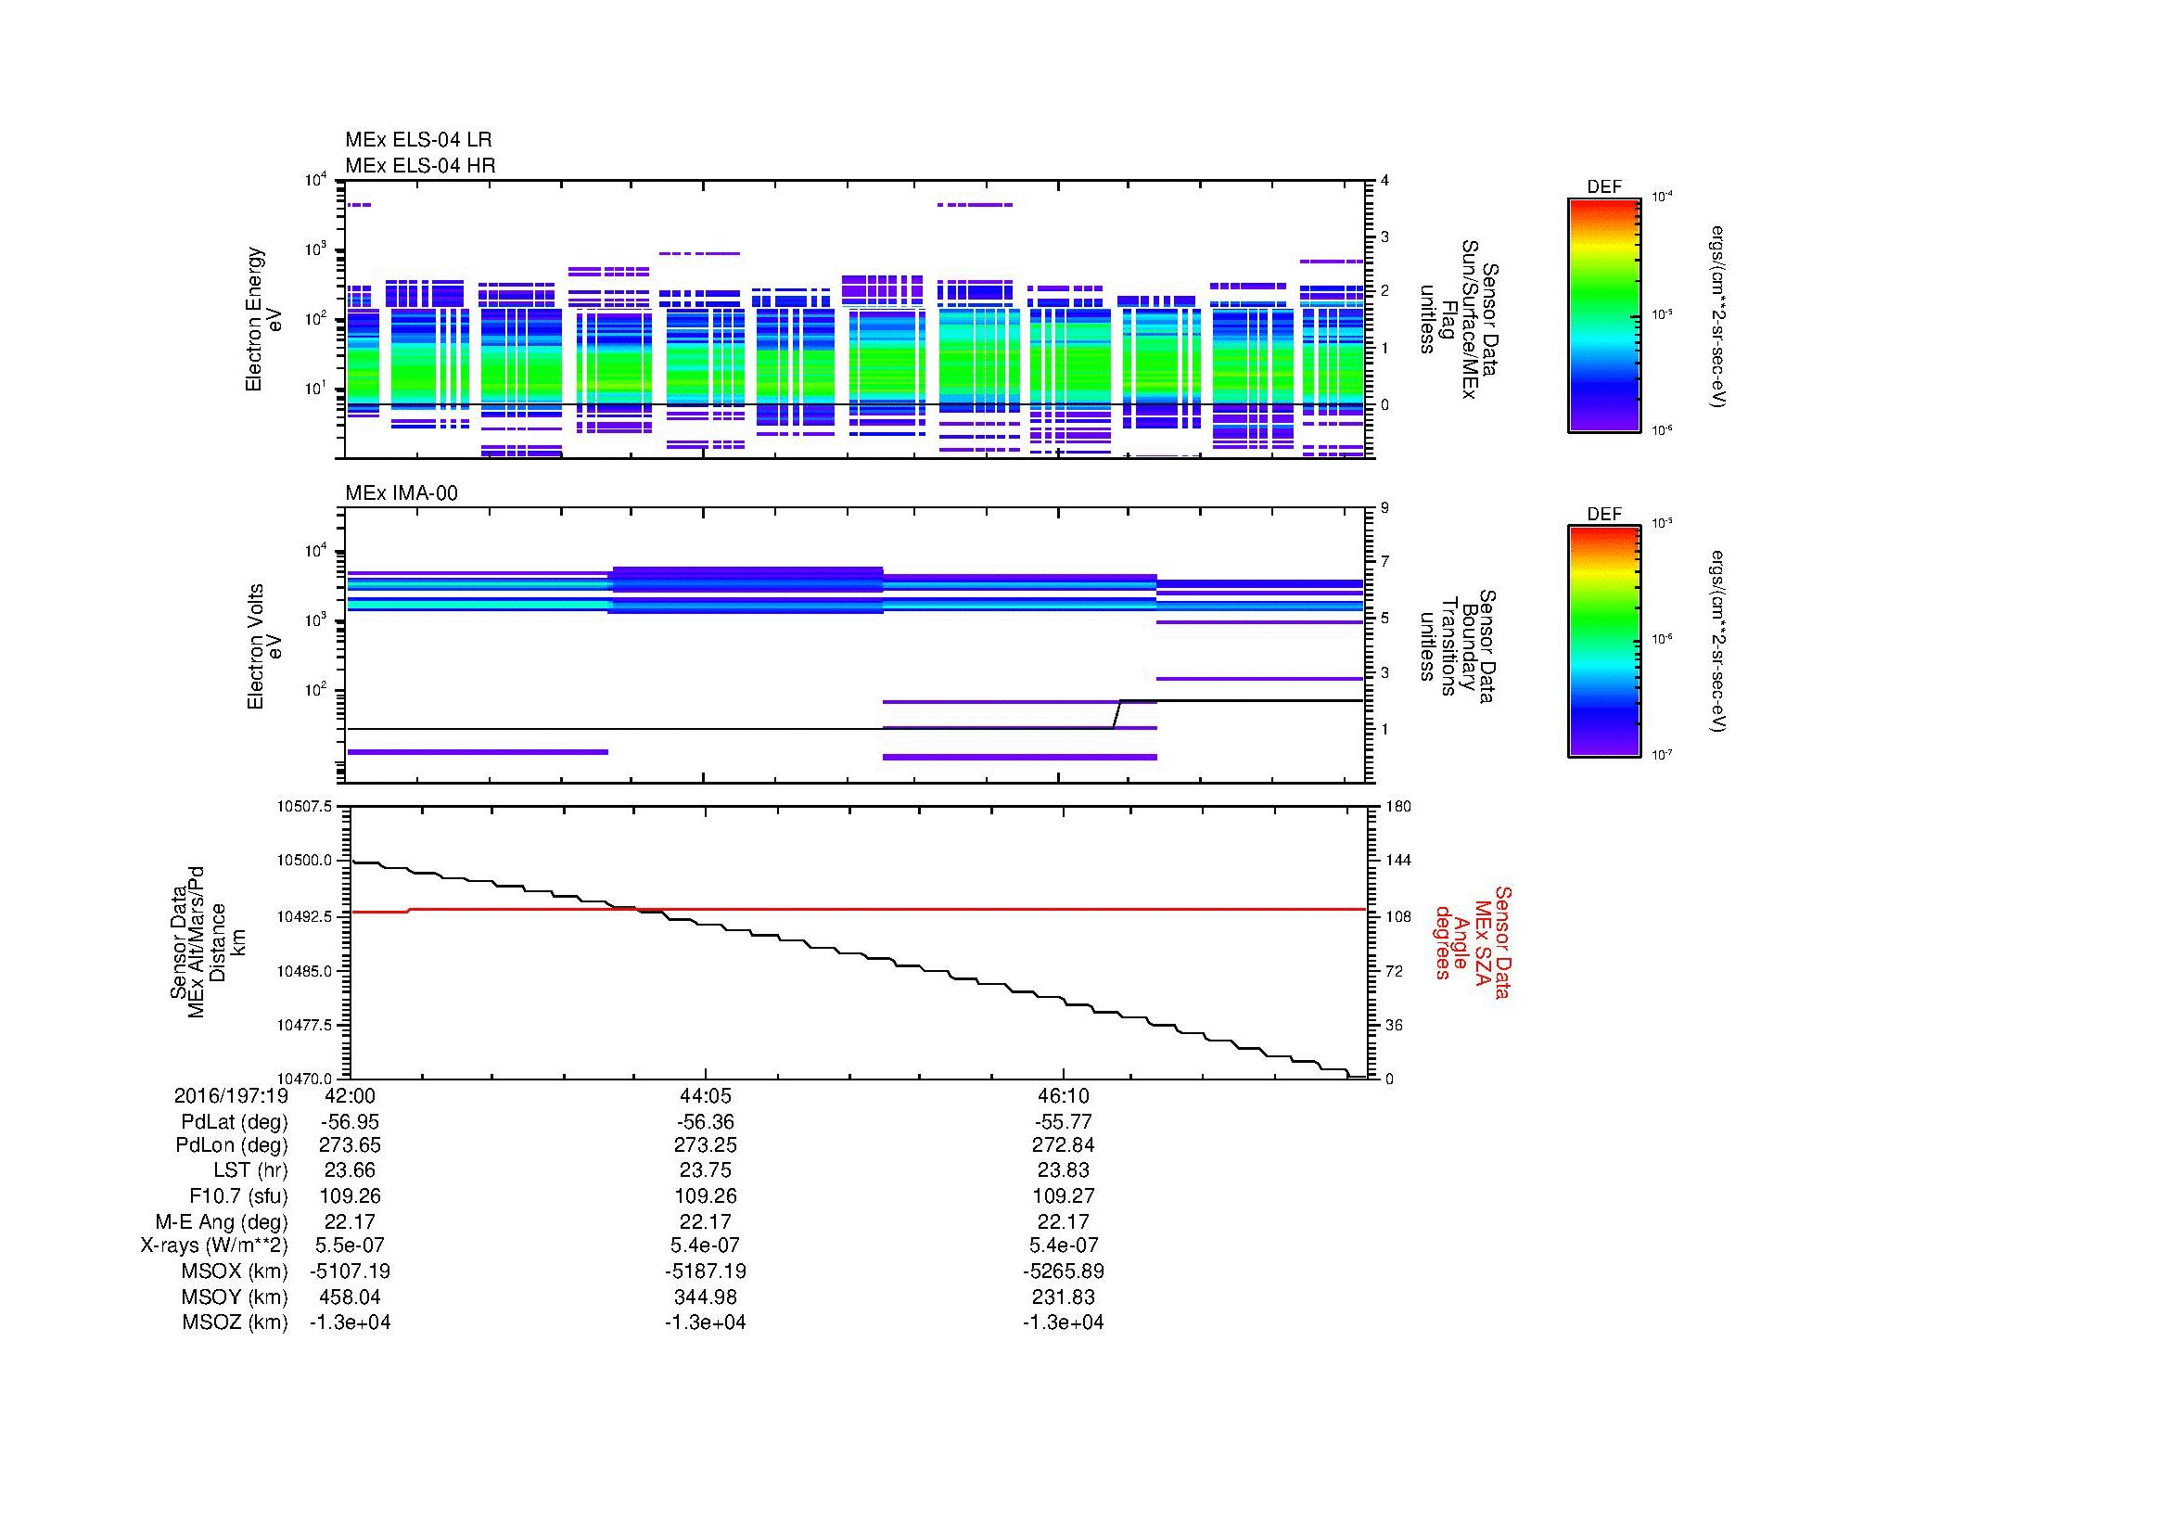Screen dimensions: 2169x1533
Task: Click the MSOY value '231.83'
Action: (1064, 1297)
